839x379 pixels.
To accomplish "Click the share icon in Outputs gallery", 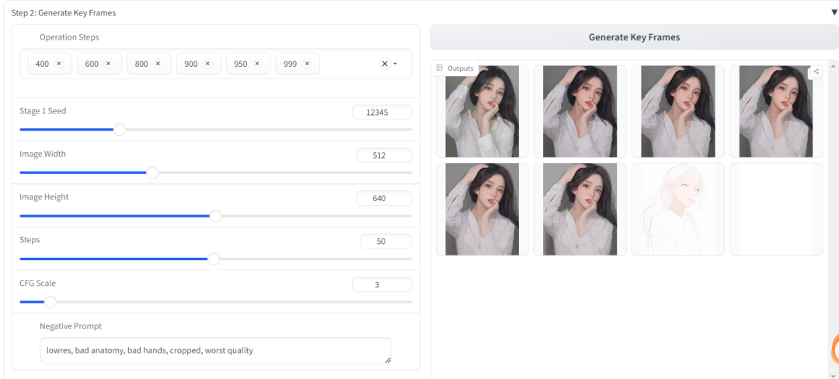I will [x=816, y=71].
